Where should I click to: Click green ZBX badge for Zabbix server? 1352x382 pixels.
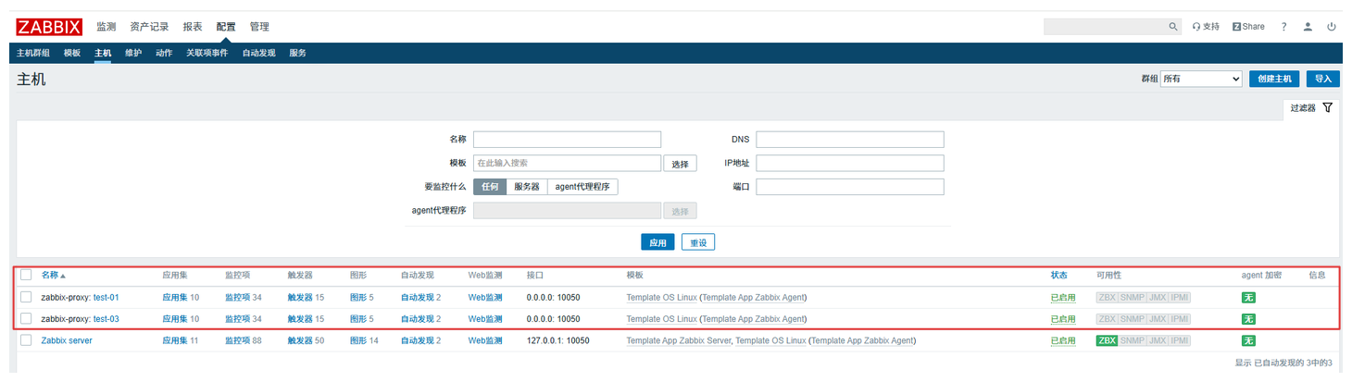pyautogui.click(x=1106, y=340)
